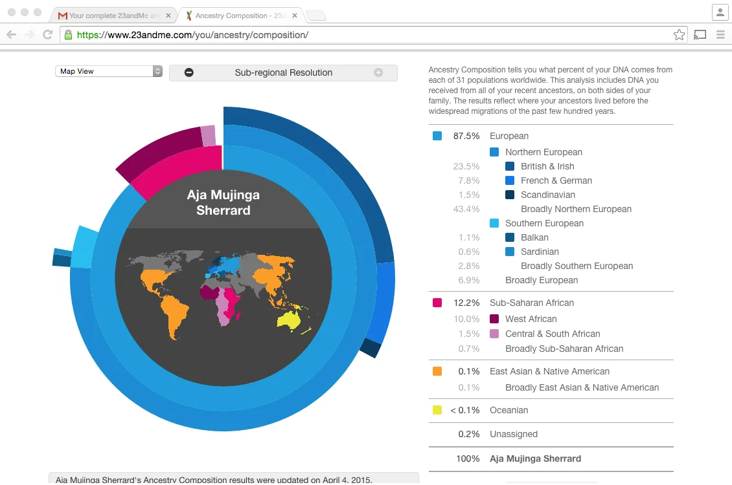Select the Scandinavian label
Image resolution: width=732 pixels, height=485 pixels.
coord(547,195)
